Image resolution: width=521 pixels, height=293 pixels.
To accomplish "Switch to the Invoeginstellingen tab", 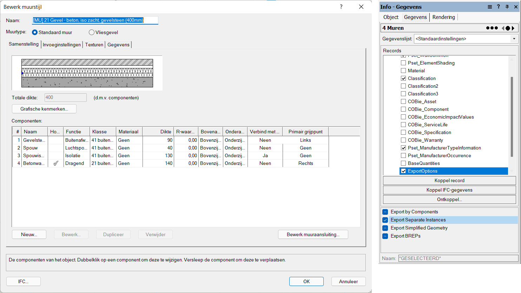I will pos(62,45).
